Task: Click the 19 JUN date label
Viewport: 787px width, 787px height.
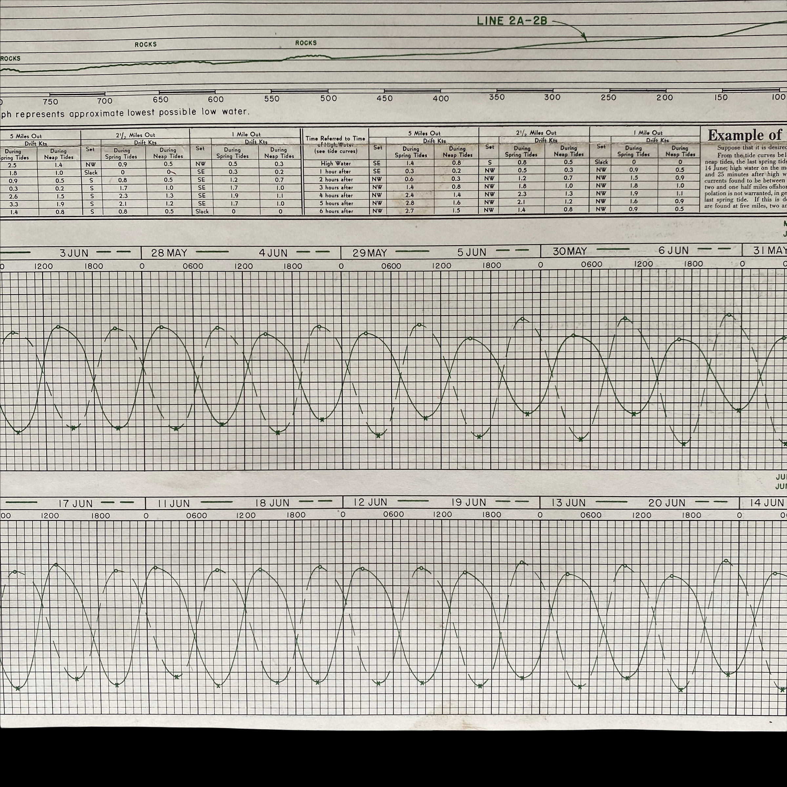Action: [469, 502]
